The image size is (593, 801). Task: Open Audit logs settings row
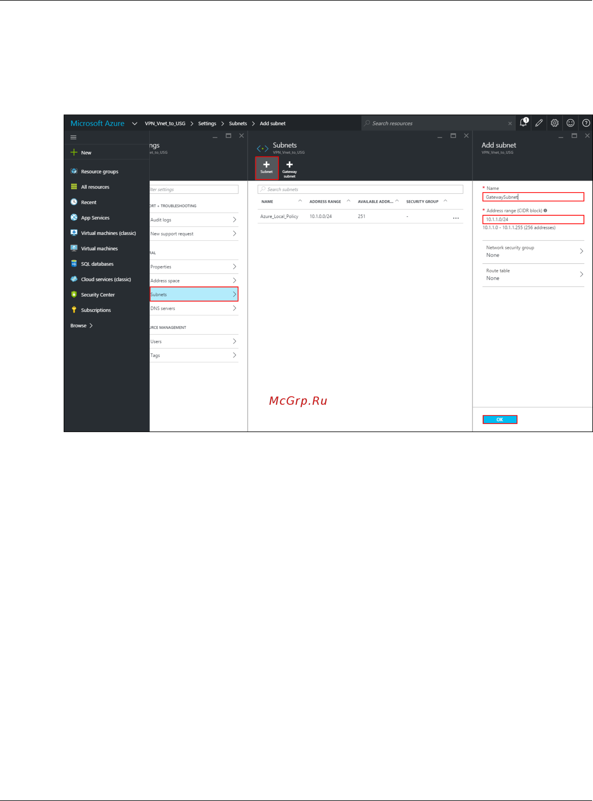tap(194, 220)
